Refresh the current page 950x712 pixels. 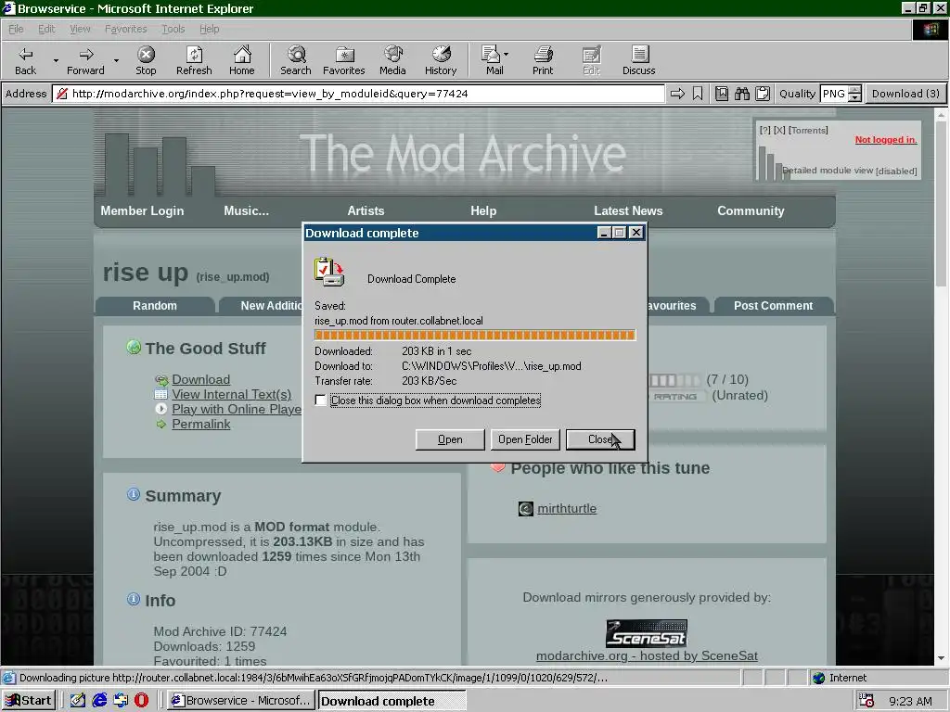194,60
